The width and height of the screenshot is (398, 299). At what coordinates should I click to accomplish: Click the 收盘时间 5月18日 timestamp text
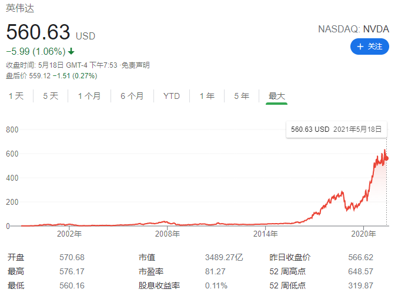coord(62,65)
